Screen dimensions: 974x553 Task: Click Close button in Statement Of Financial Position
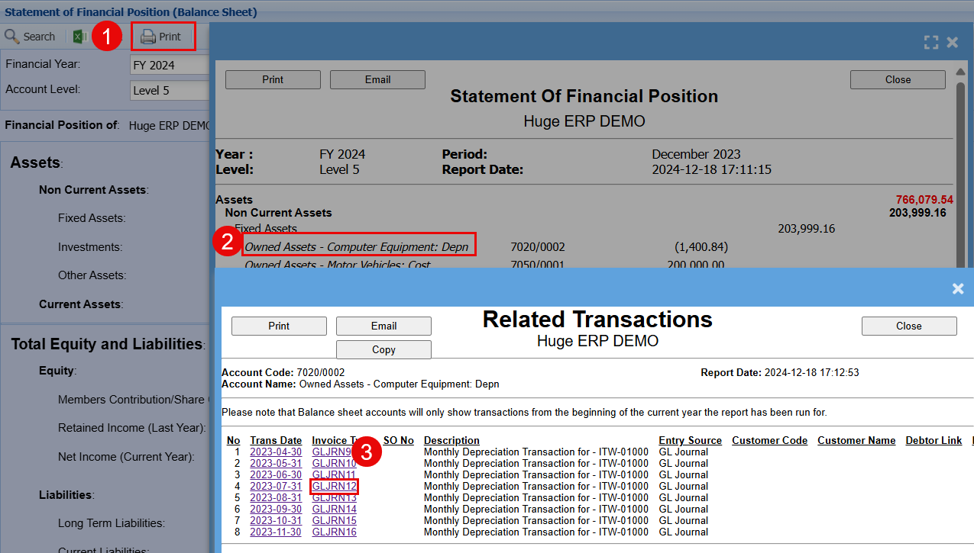[x=898, y=79]
